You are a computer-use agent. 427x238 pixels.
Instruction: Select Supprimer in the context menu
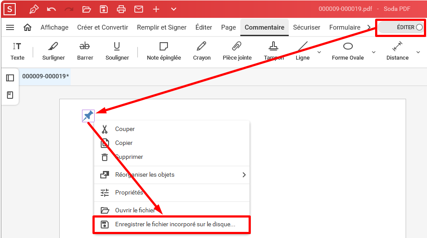(172, 157)
